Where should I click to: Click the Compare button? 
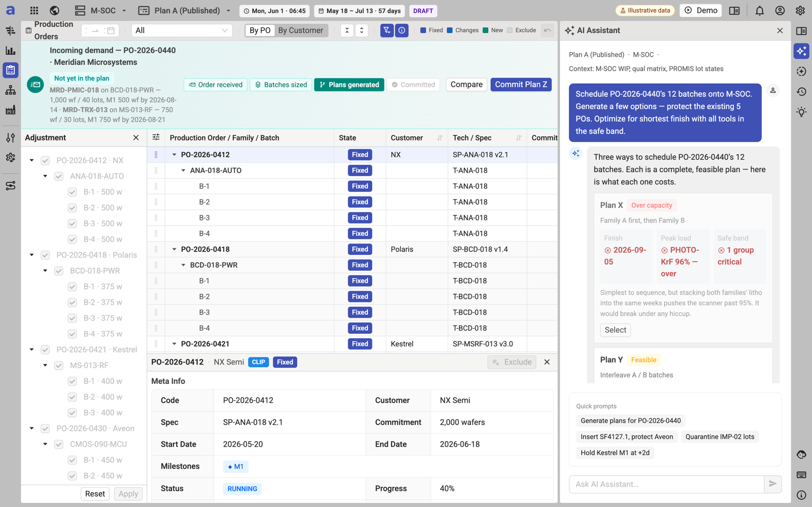[x=466, y=85]
